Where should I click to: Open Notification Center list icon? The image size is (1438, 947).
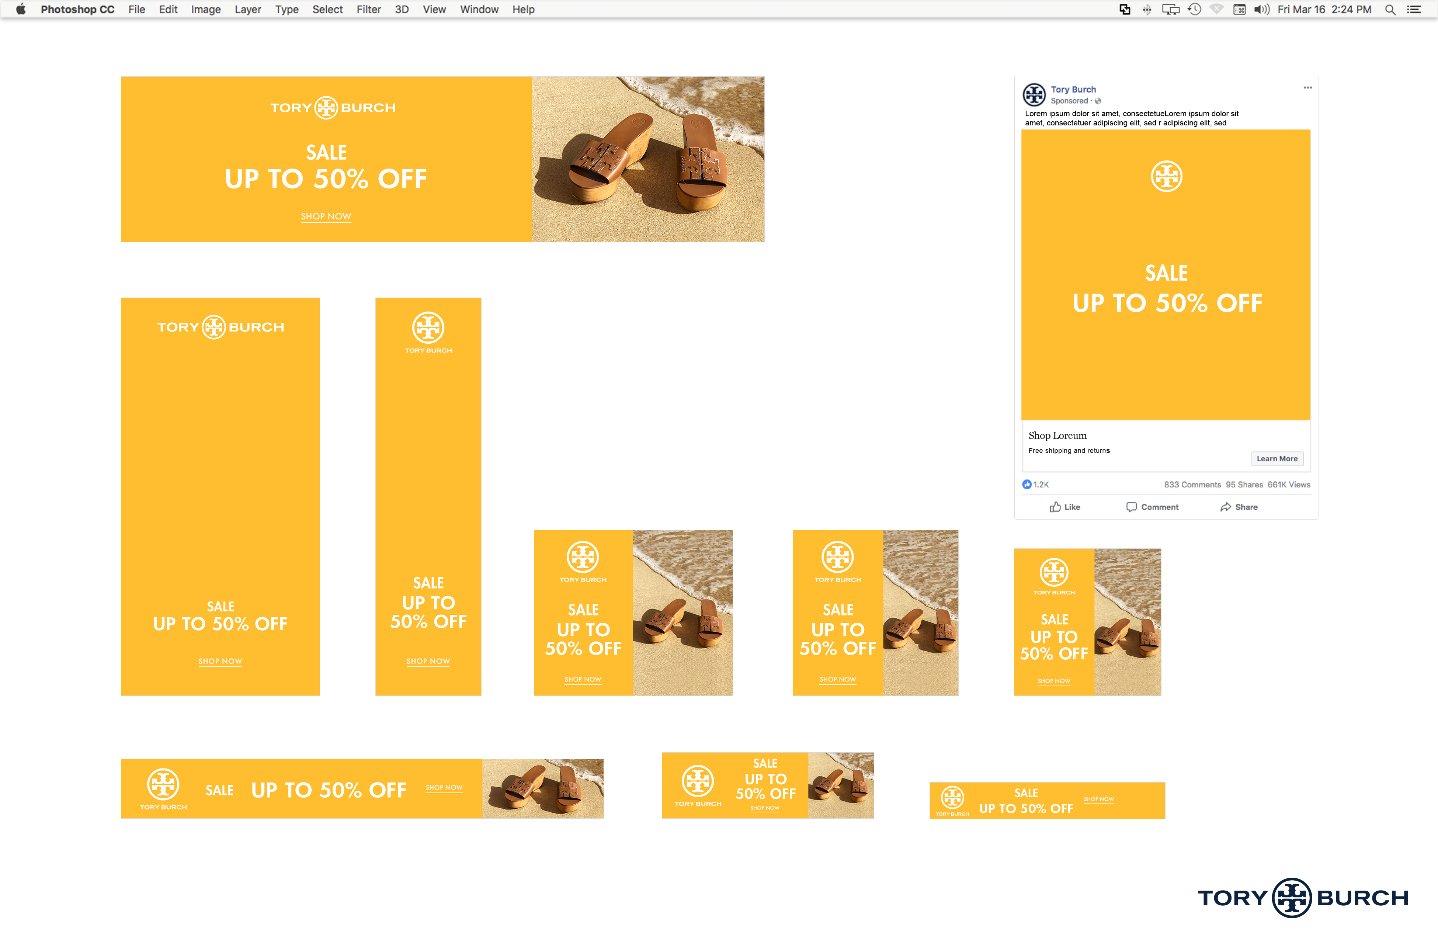1414,9
